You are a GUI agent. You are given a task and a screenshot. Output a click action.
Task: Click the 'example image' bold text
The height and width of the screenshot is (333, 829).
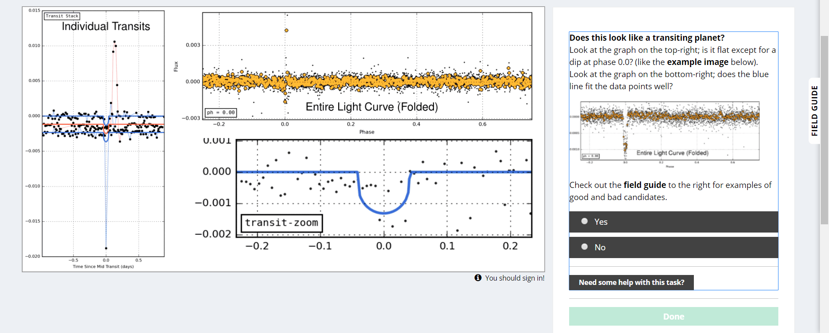pos(697,62)
